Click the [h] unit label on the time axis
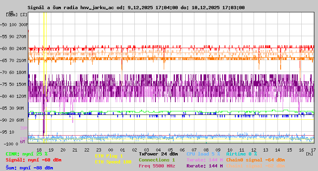318x171 pixels. click(310, 154)
